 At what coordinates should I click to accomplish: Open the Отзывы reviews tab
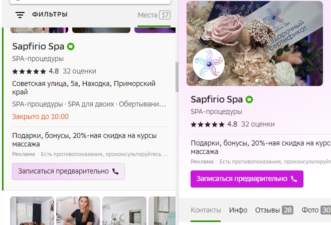click(274, 210)
